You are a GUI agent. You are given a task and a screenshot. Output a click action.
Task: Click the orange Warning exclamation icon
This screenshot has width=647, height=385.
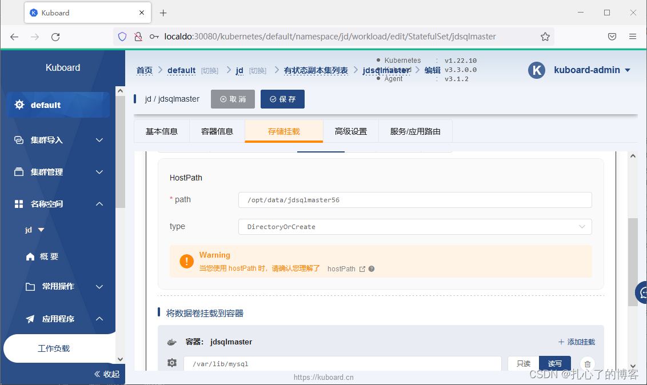pyautogui.click(x=186, y=261)
